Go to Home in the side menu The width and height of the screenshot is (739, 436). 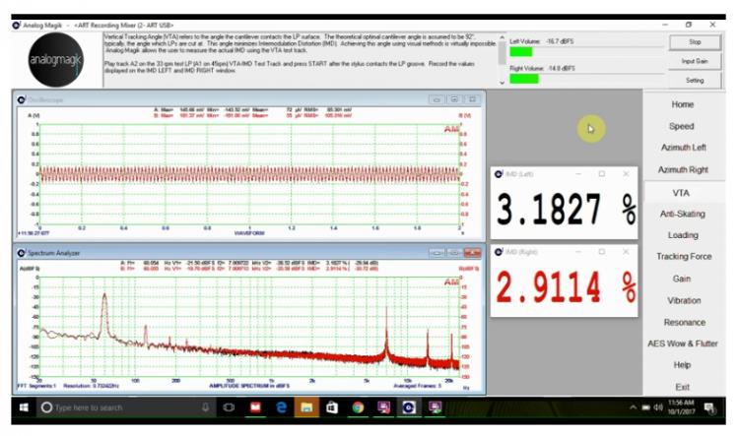(x=683, y=104)
